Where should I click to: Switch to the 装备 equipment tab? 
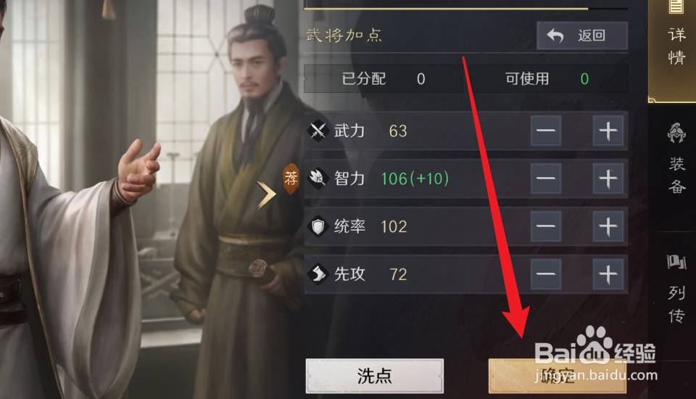[676, 159]
